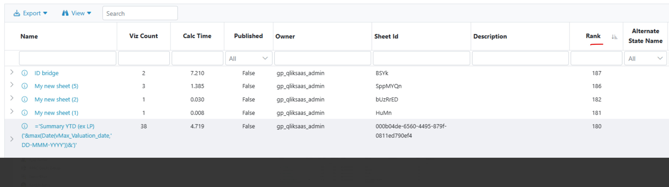Expand the Summary YTD row
Screen dimensions: 669x187
click(12, 139)
